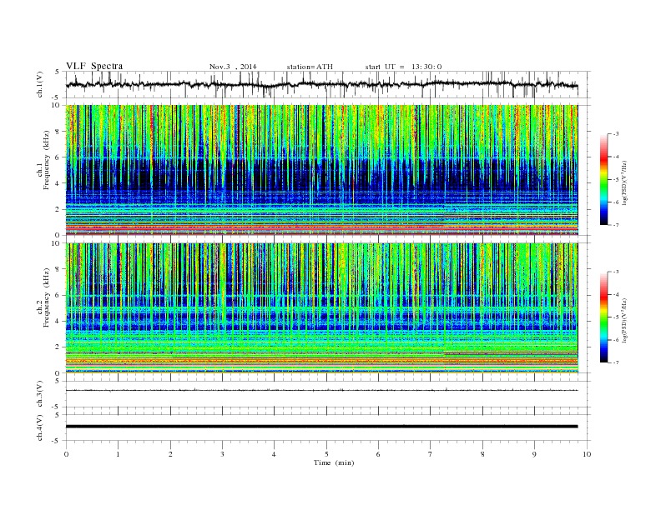This screenshot has width=661, height=510.
Task: Click inside the ch.1 spectrogram panel
Action: pyautogui.click(x=321, y=170)
